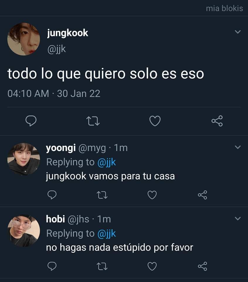Open @jjk mention link in hobi's reply
248x282 pixels.
tap(107, 234)
